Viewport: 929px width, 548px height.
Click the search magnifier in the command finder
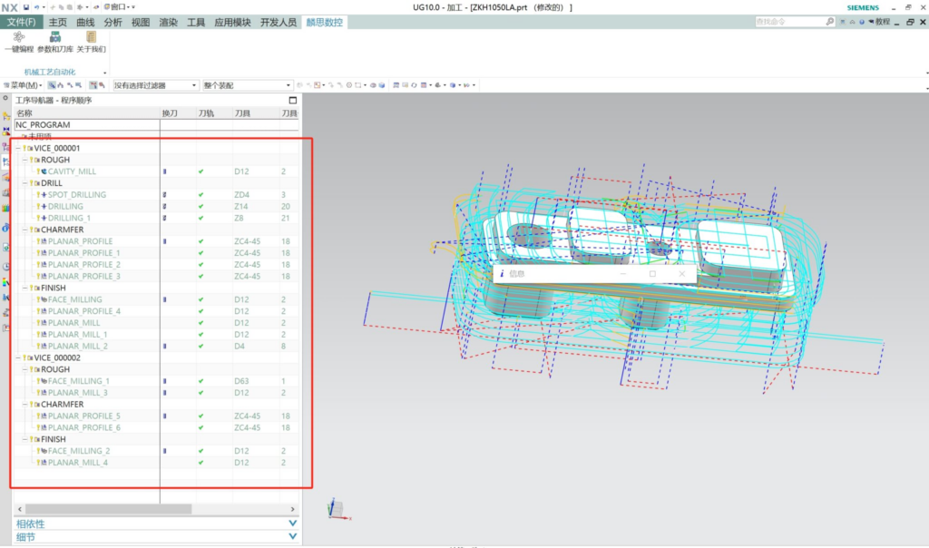tap(829, 22)
